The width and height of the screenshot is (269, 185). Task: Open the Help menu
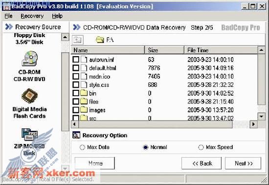point(57,16)
